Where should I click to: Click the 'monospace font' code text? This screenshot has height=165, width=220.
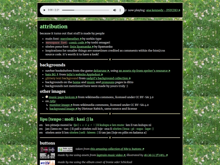click(x=56, y=43)
